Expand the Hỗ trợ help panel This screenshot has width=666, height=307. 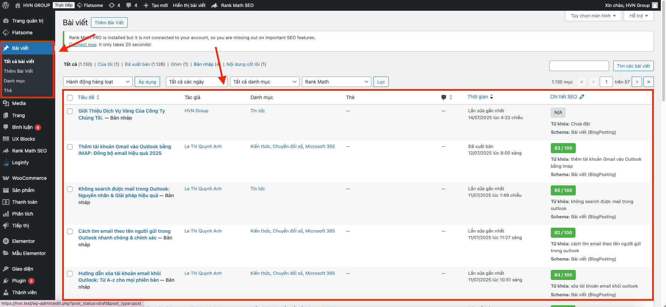[x=639, y=16]
